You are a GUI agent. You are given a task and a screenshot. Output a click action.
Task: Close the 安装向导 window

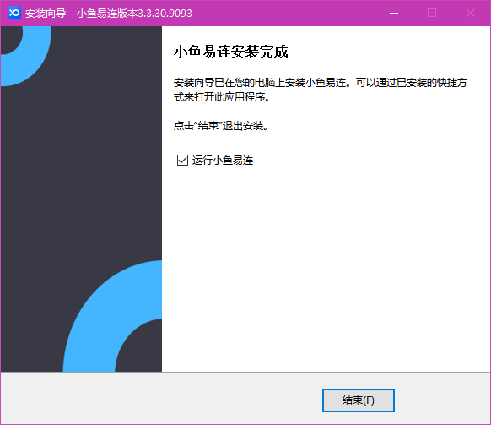pyautogui.click(x=471, y=14)
